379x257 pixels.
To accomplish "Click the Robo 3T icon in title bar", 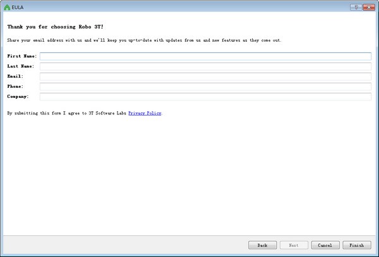I will (x=7, y=7).
